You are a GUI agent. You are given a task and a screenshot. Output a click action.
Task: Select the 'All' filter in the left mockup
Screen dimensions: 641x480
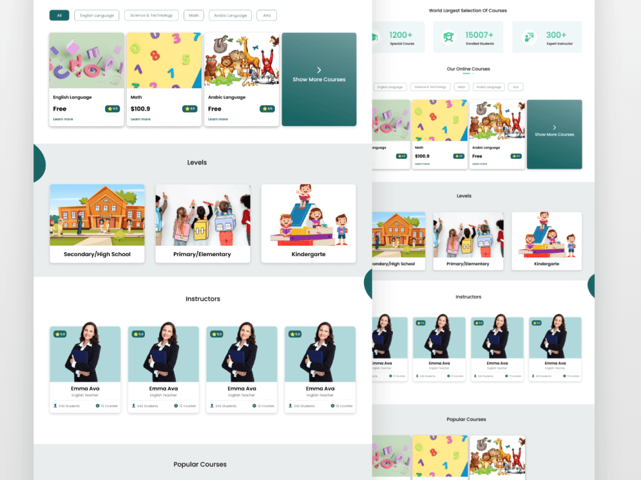[x=59, y=15]
